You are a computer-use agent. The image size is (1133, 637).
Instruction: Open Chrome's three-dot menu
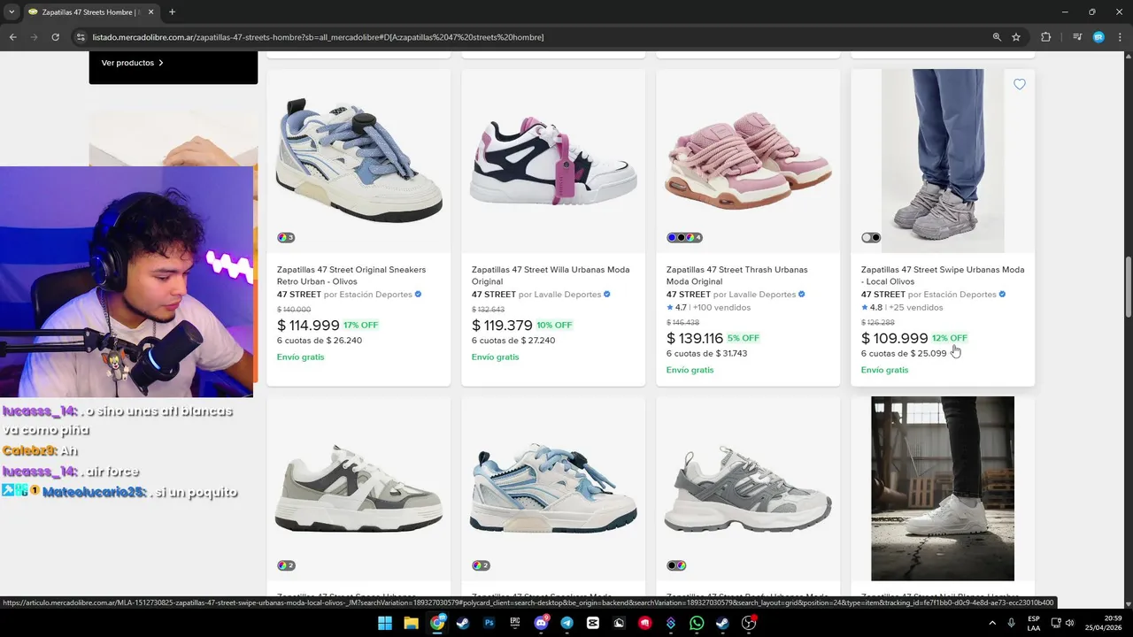pyautogui.click(x=1120, y=37)
